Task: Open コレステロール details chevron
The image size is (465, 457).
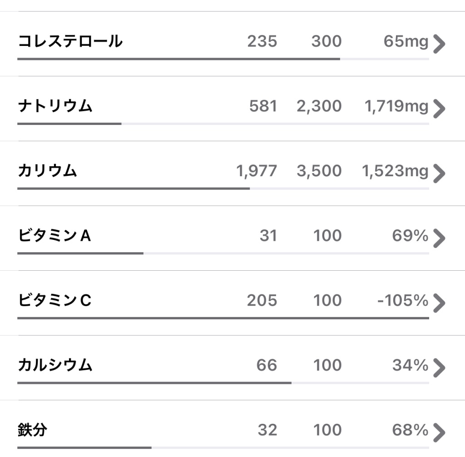Action: tap(439, 44)
